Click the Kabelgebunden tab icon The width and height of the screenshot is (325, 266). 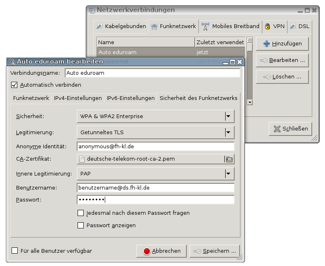[x=99, y=26]
